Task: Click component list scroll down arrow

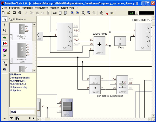Action: 34,70
